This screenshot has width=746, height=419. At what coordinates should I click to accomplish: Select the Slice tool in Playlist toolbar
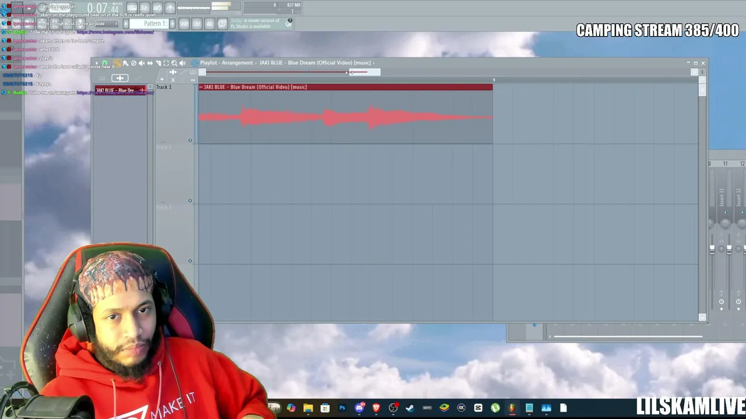pyautogui.click(x=158, y=63)
